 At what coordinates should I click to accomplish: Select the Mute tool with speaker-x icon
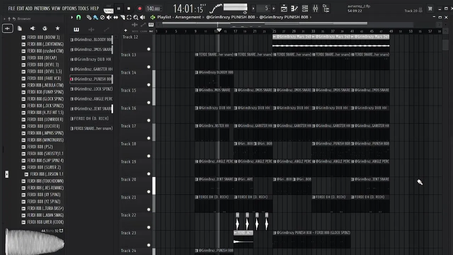[109, 17]
